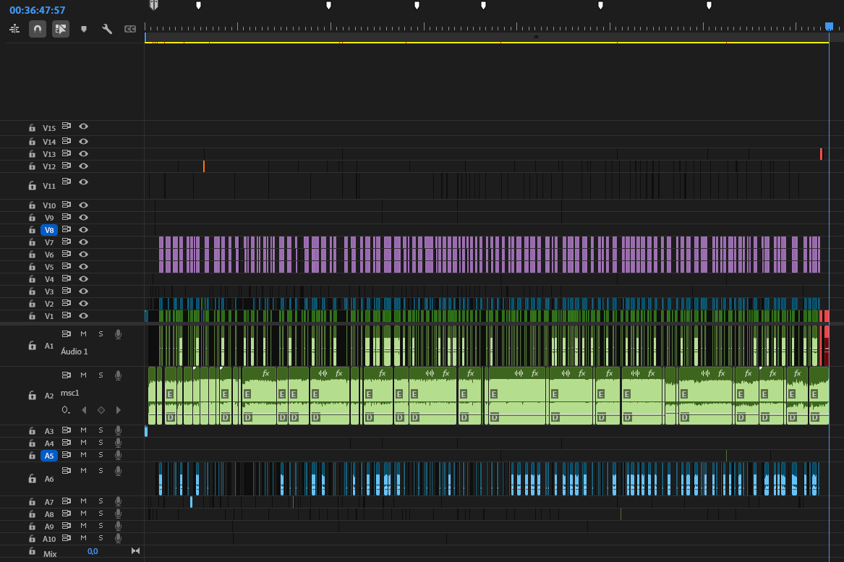Target track A5 highlighted label
844x562 pixels.
pos(49,456)
